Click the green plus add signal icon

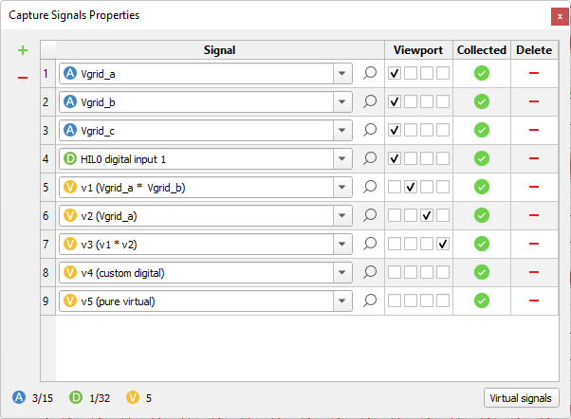(23, 50)
